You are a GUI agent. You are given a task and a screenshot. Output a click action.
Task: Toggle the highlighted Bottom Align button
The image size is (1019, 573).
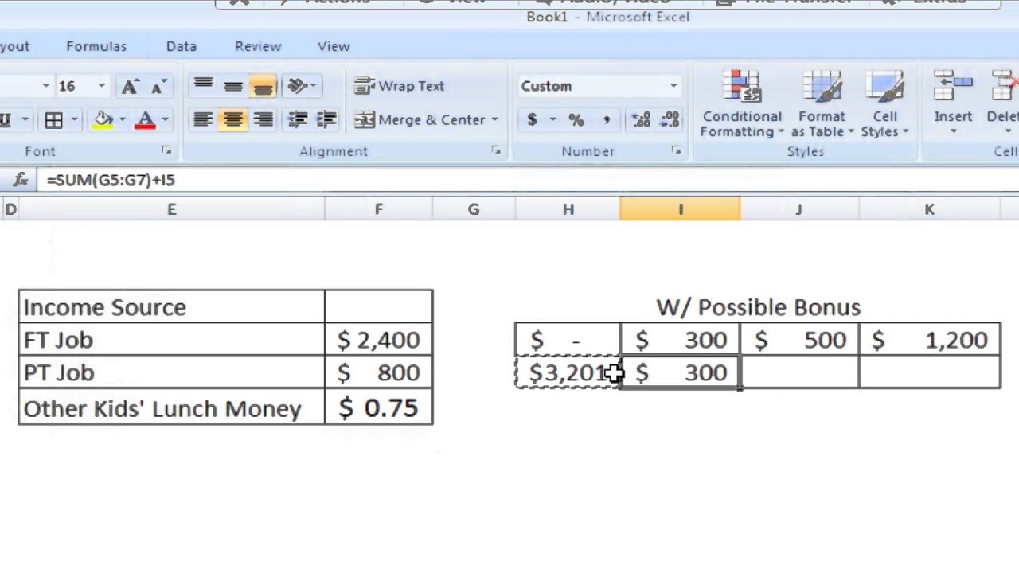[x=263, y=86]
